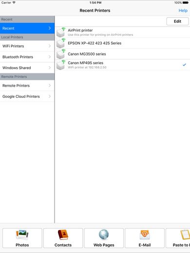
Task: Expand the Recent row chevron
Action: (50, 28)
